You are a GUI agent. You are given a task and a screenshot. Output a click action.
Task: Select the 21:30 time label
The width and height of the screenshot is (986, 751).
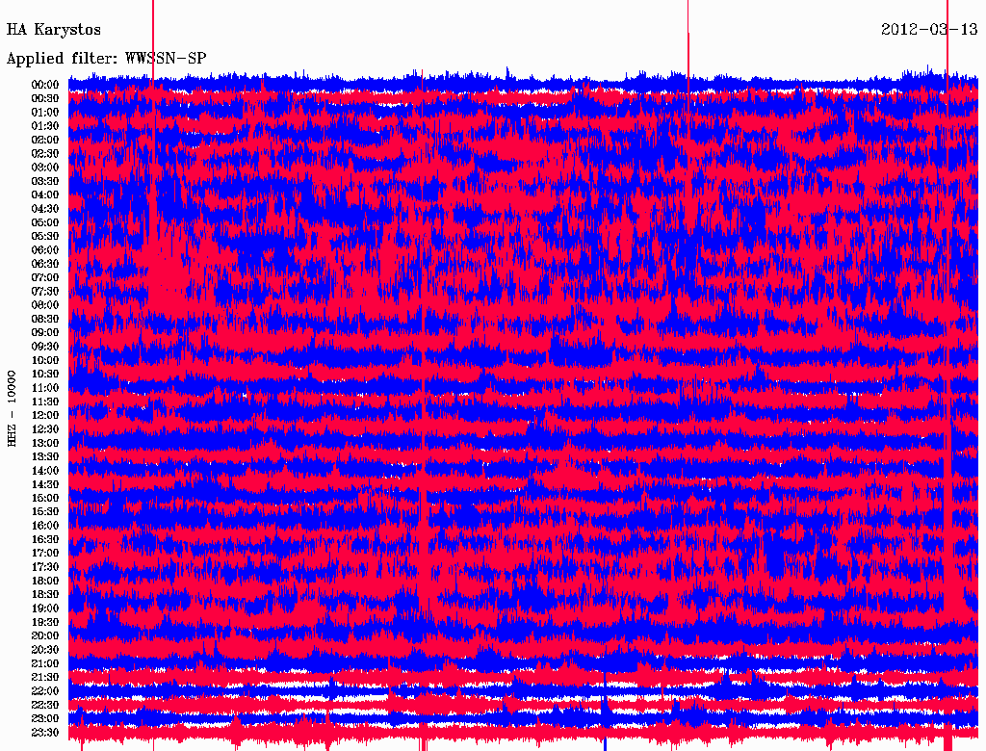[x=45, y=678]
